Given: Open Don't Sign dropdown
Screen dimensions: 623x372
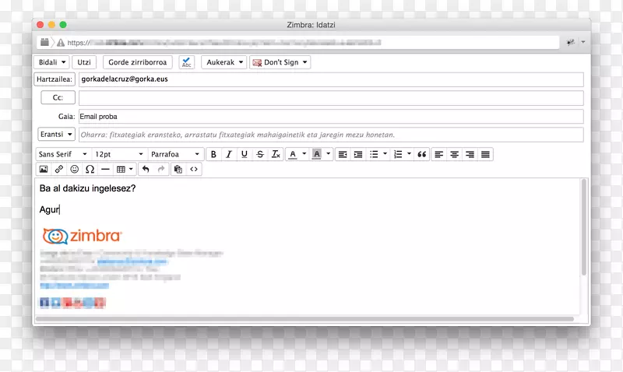Looking at the screenshot, I should (280, 62).
